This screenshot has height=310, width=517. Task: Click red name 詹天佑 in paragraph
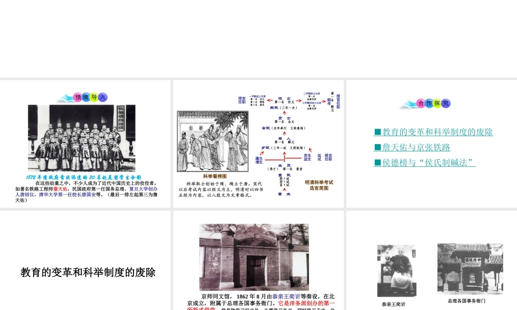(x=60, y=189)
